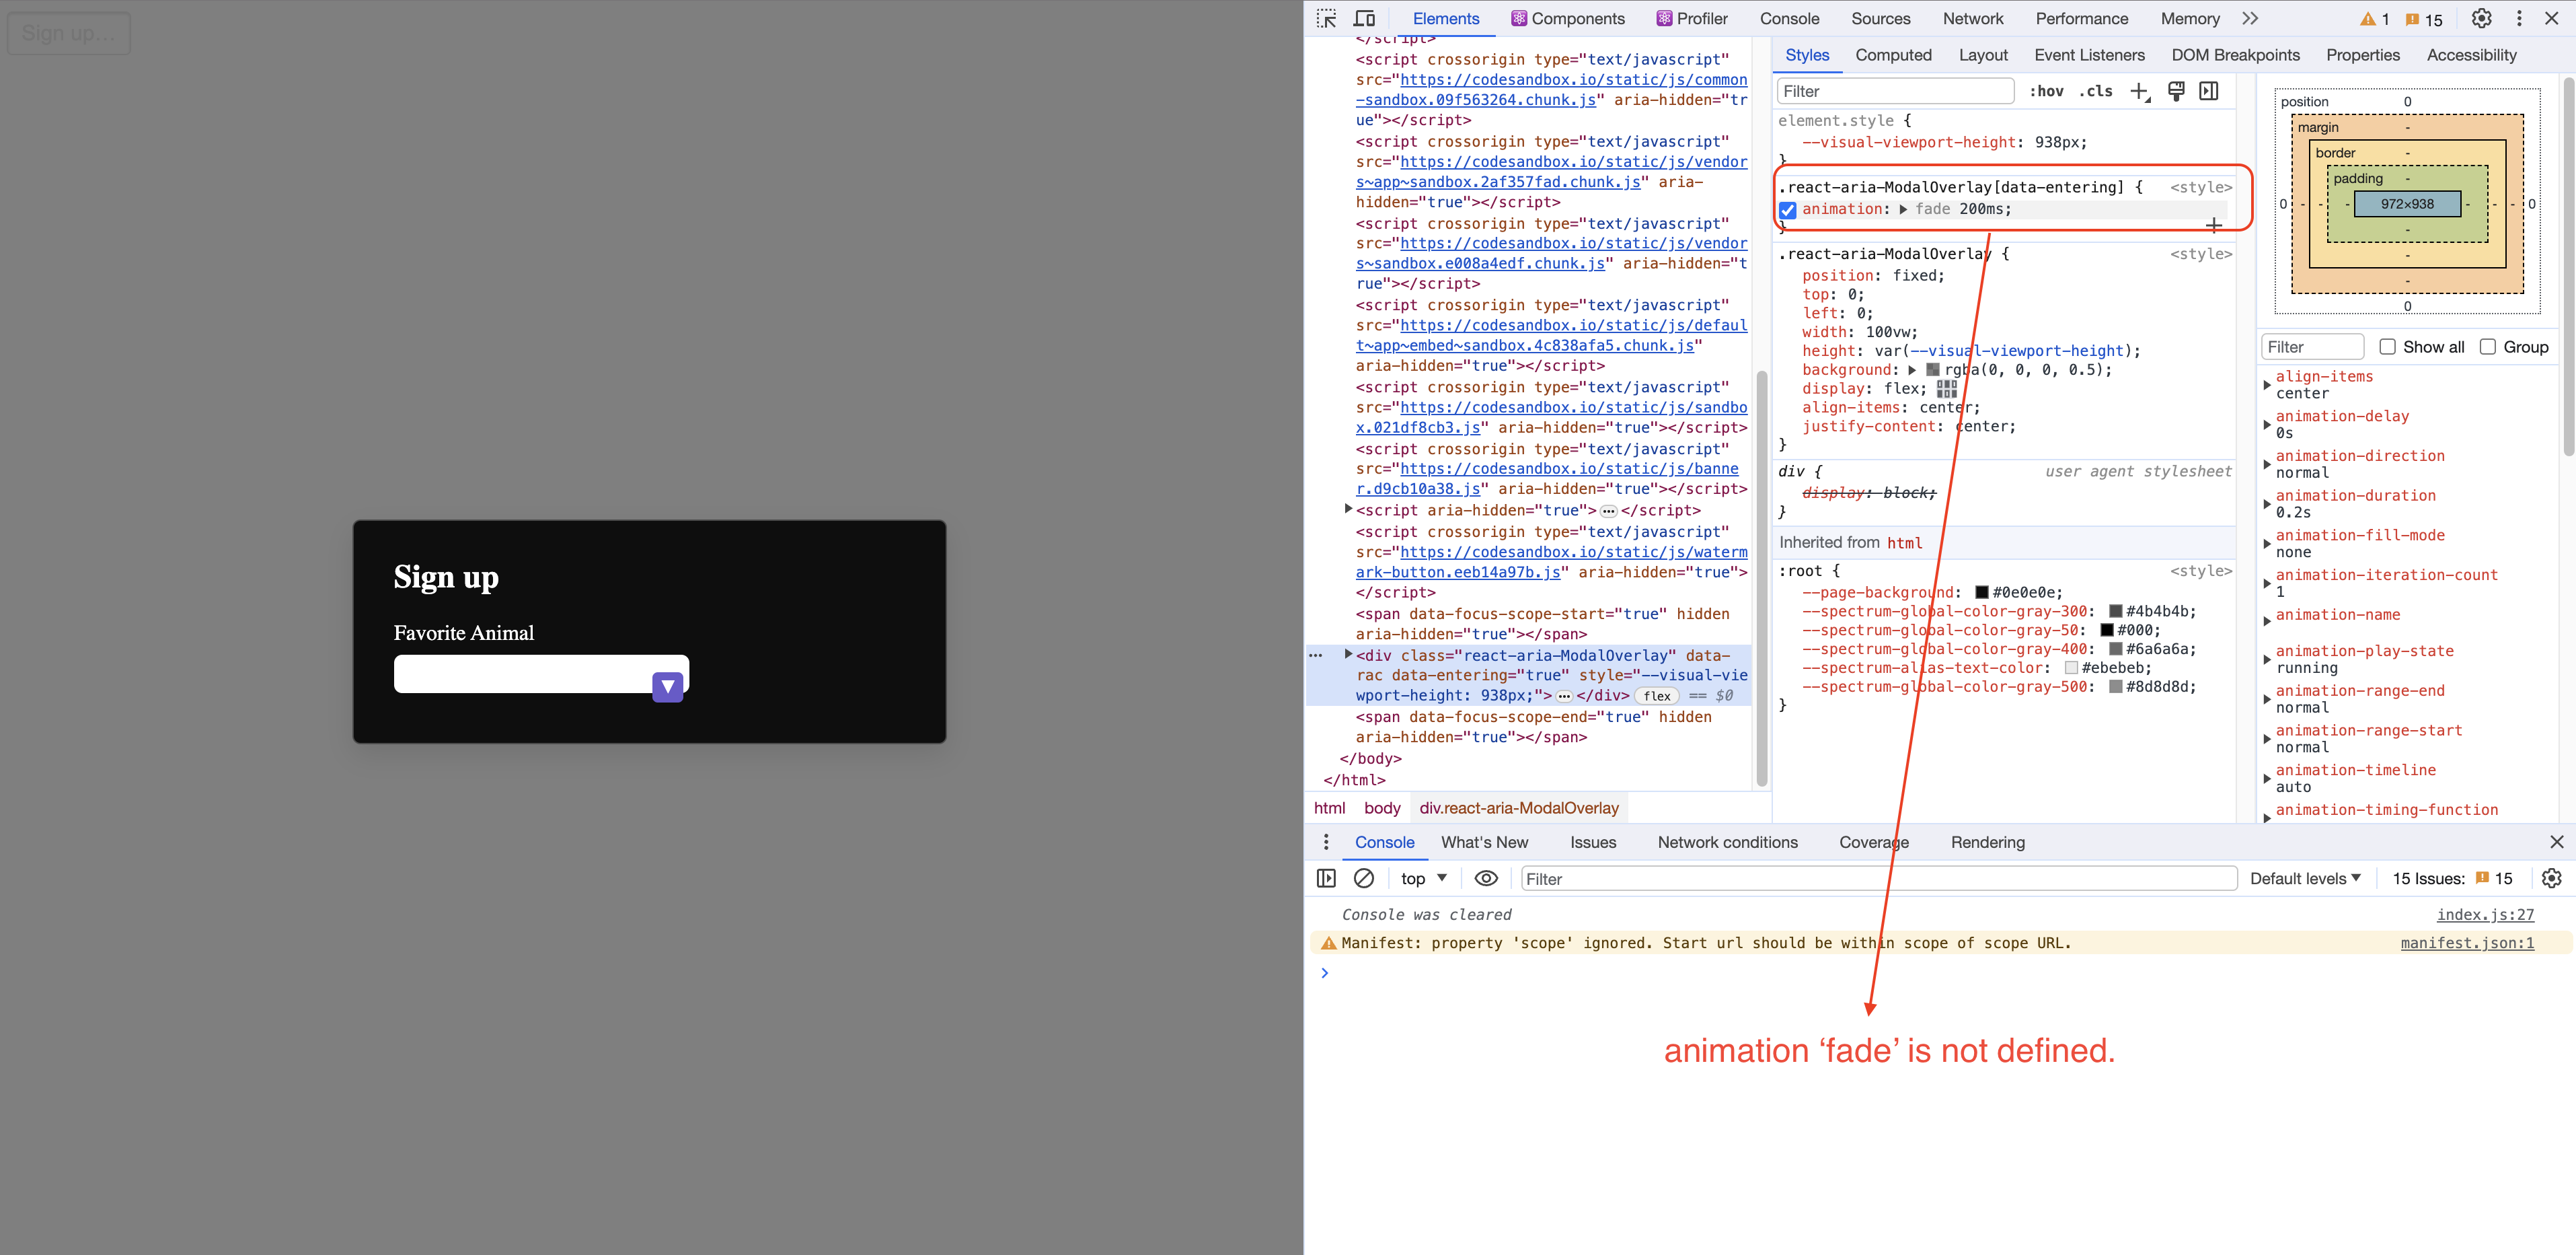Add a new style rule plus icon

(2139, 91)
